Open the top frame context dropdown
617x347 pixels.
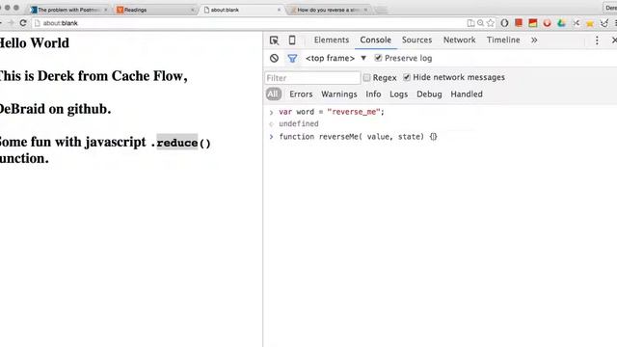pos(335,58)
